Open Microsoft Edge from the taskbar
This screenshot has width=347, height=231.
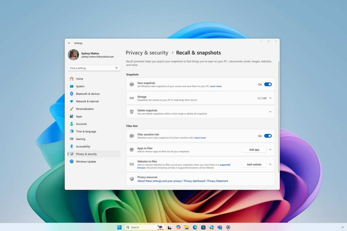[195, 227]
